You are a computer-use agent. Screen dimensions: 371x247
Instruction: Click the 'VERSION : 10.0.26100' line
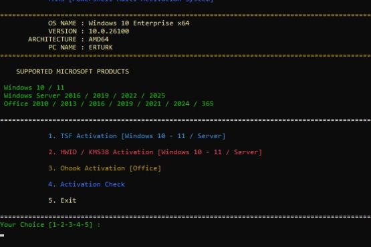click(89, 31)
